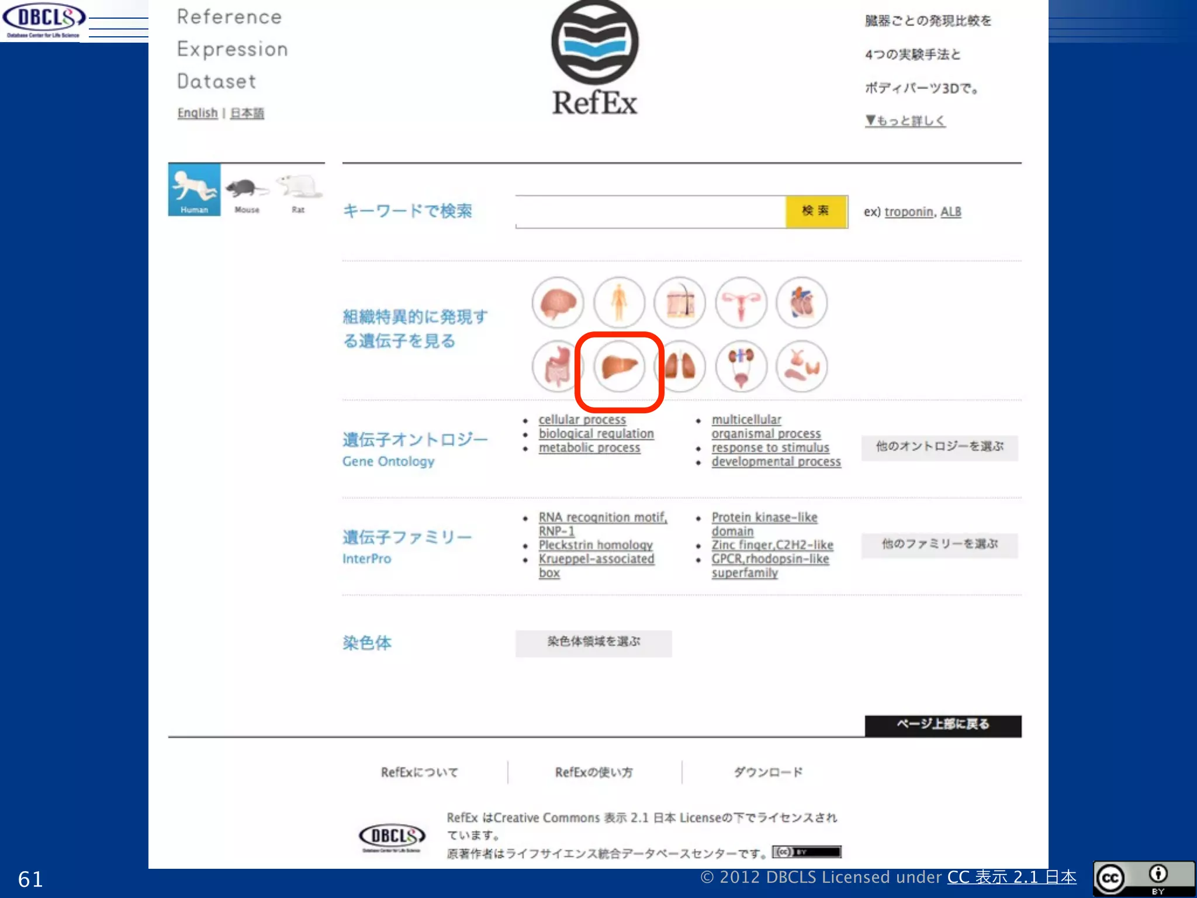Image resolution: width=1197 pixels, height=898 pixels.
Task: Click the small CC BY badge in footer text
Action: click(807, 852)
